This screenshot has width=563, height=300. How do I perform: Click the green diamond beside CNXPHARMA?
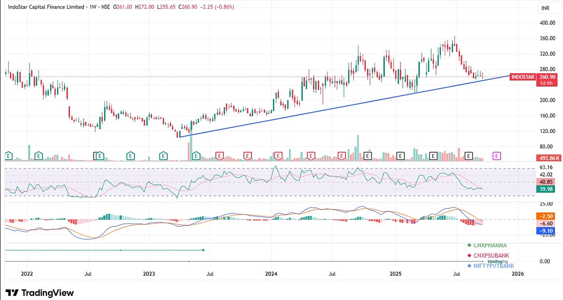[x=470, y=245]
